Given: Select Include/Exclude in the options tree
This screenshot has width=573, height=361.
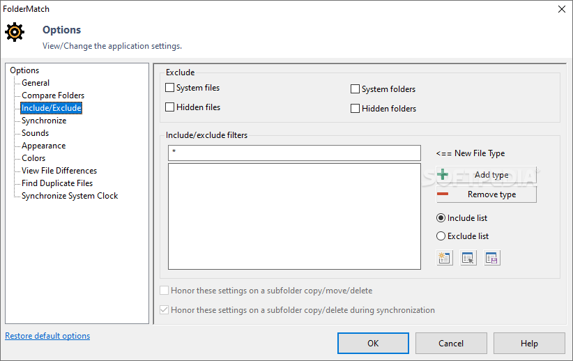Looking at the screenshot, I should (x=51, y=108).
